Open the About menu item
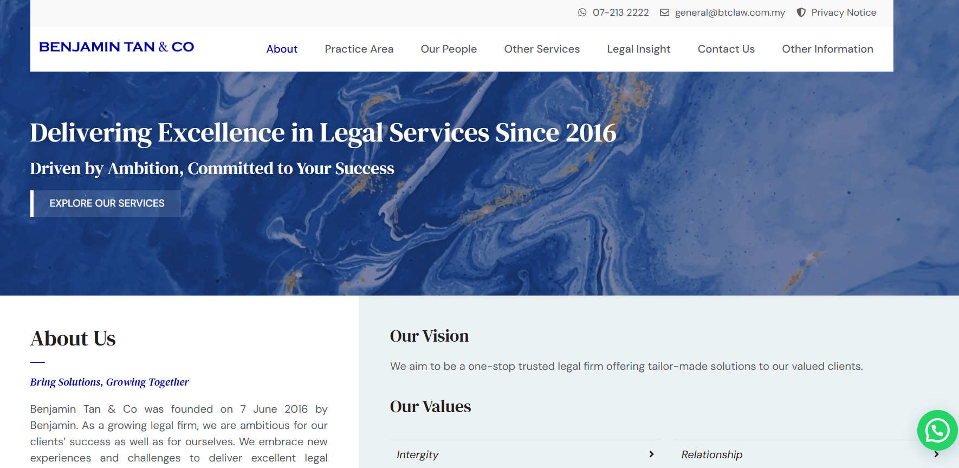 (x=282, y=49)
